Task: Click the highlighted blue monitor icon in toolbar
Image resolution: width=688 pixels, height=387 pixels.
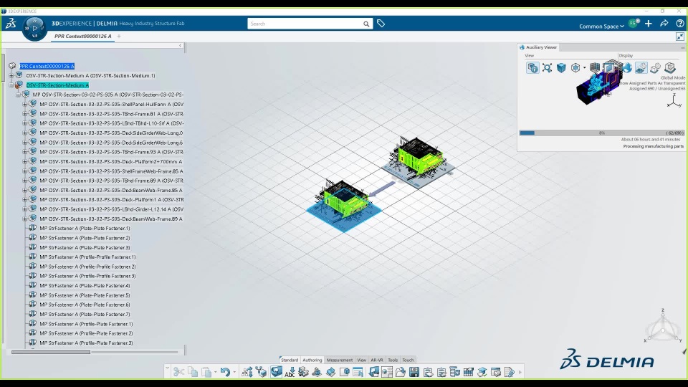Action: pos(276,372)
